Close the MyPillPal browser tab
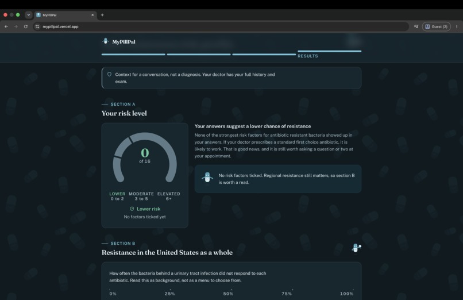The width and height of the screenshot is (463, 300). [92, 15]
